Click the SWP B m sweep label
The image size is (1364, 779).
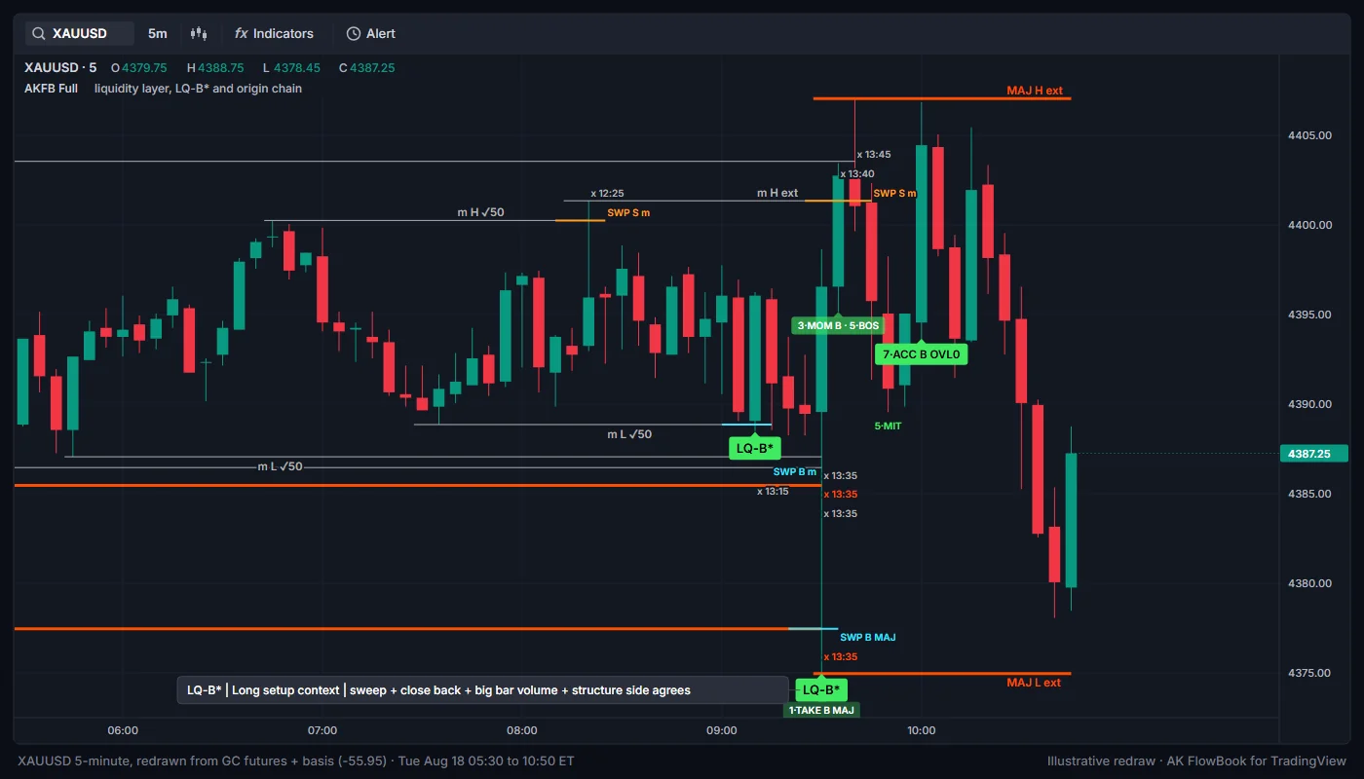click(795, 472)
